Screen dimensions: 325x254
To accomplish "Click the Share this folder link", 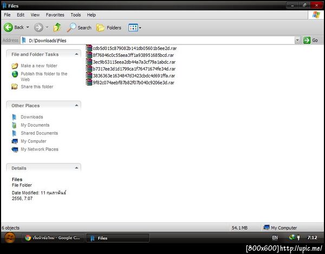I will pos(37,87).
